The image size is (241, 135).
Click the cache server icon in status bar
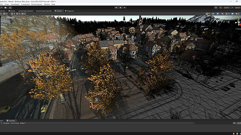(237, 134)
